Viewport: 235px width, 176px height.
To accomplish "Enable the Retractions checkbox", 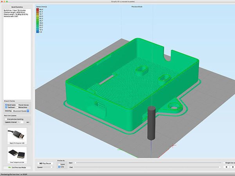I will tap(17, 108).
